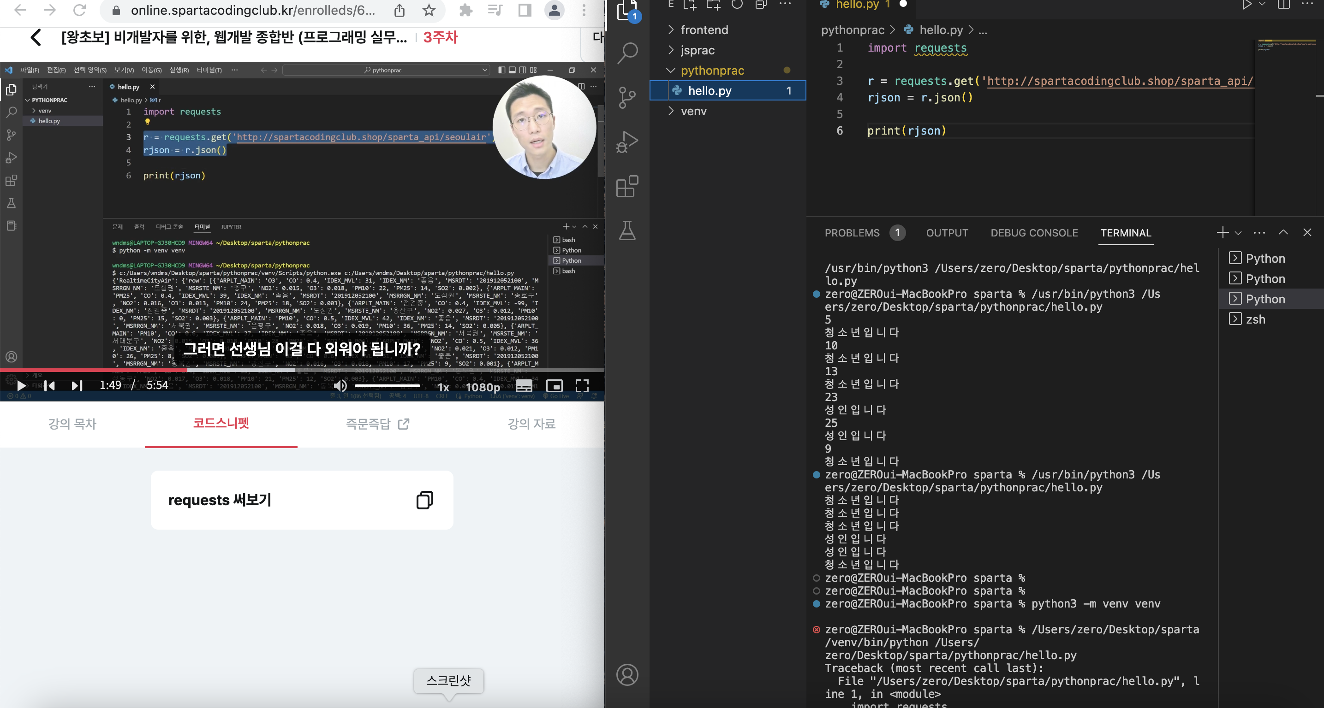
Task: Open terminal panel more actions ellipsis
Action: [x=1259, y=233]
